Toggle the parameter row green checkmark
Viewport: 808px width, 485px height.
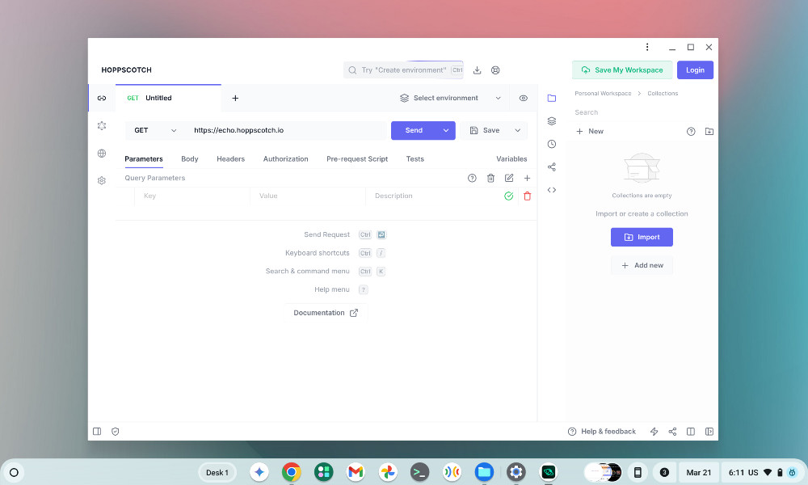[x=508, y=196]
